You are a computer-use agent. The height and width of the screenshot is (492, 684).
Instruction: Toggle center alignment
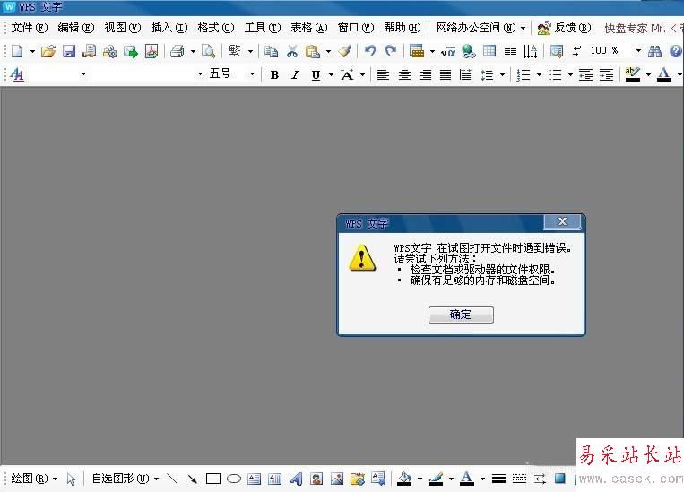click(x=404, y=75)
